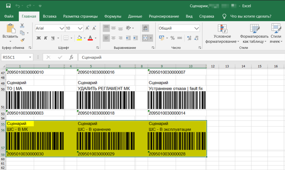Decrease the cell indent
This screenshot has height=170, width=285.
click(128, 38)
